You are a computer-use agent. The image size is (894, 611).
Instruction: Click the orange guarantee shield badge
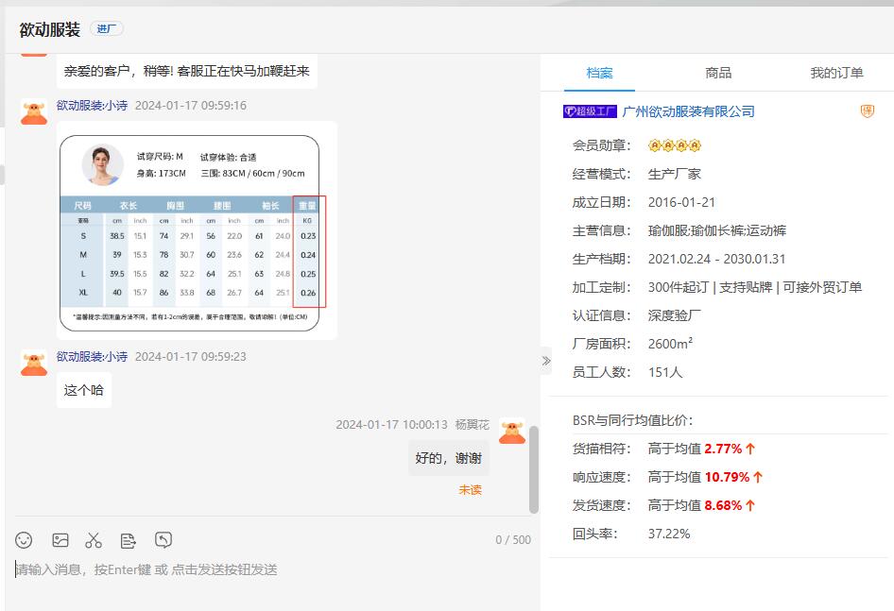867,111
